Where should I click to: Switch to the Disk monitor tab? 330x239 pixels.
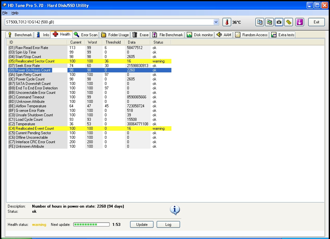pos(200,35)
